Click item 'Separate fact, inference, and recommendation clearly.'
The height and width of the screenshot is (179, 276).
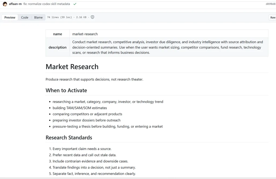94,174
